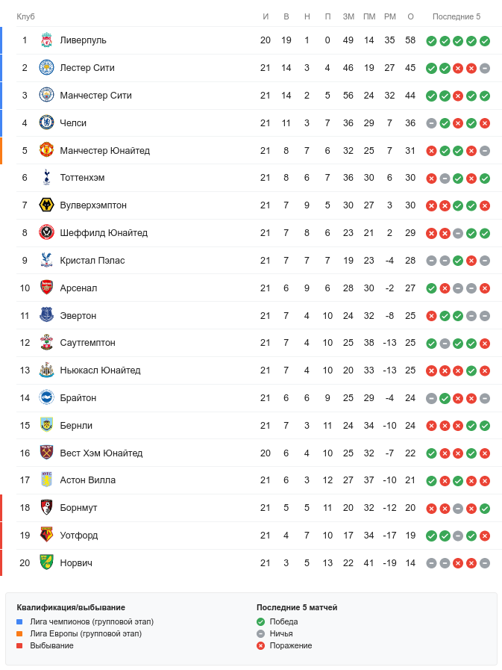Click Liverpool's most recent win result icon
The width and height of the screenshot is (502, 670).
coord(485,41)
